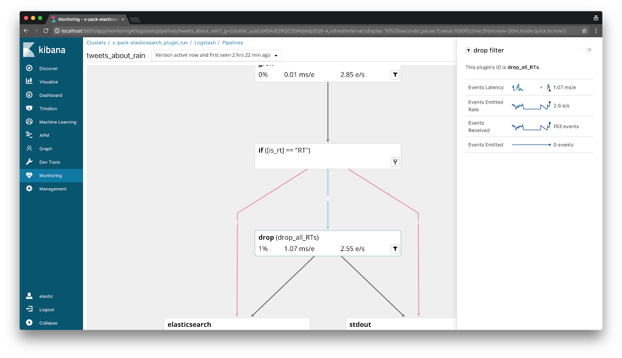Reload the page with the refresh icon
Screen dimensions: 622x358
coord(46,30)
